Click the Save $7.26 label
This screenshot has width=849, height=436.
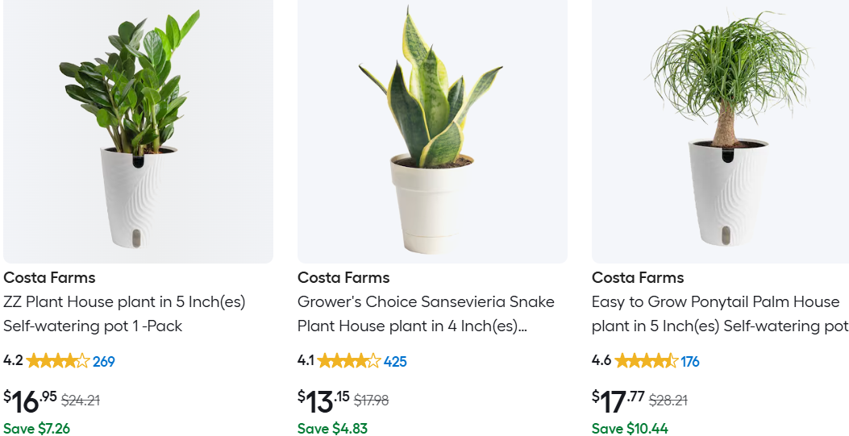[x=36, y=429]
